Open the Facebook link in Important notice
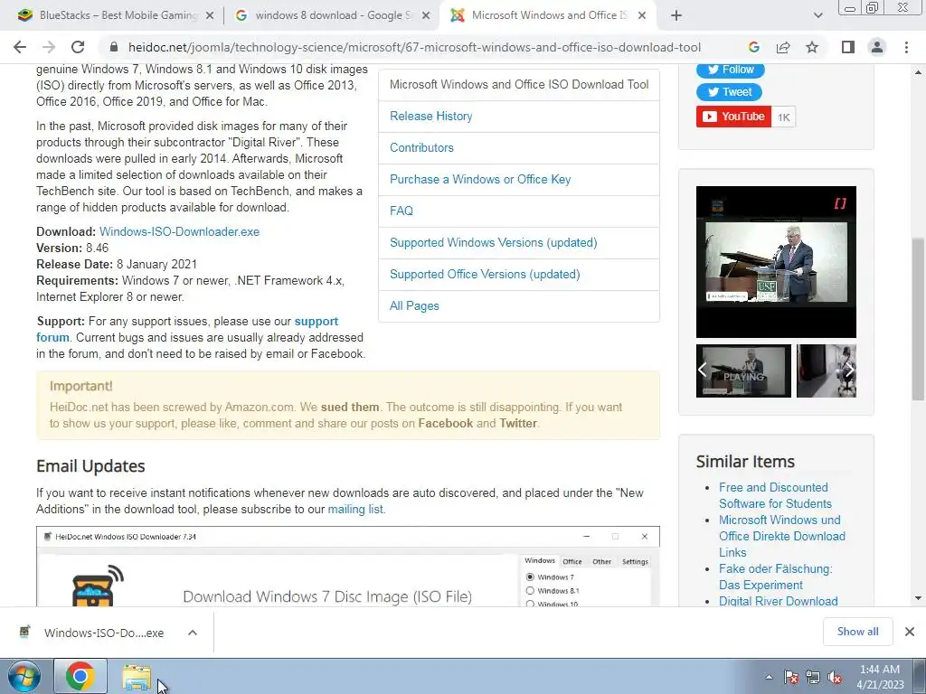Image resolution: width=926 pixels, height=694 pixels. click(x=445, y=423)
